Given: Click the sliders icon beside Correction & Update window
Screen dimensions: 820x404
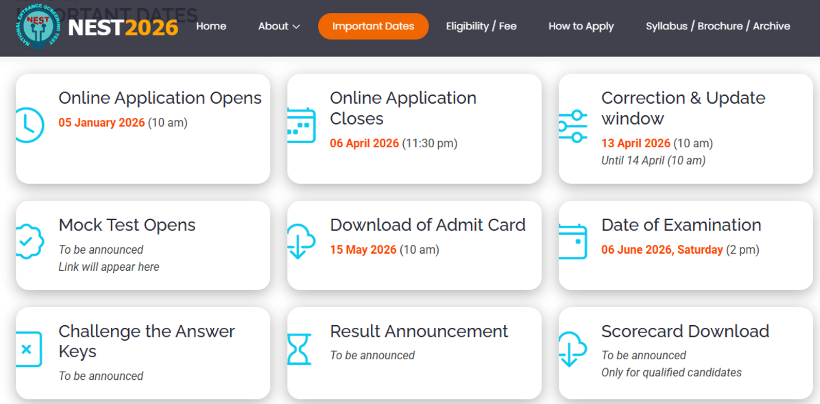Looking at the screenshot, I should (573, 126).
